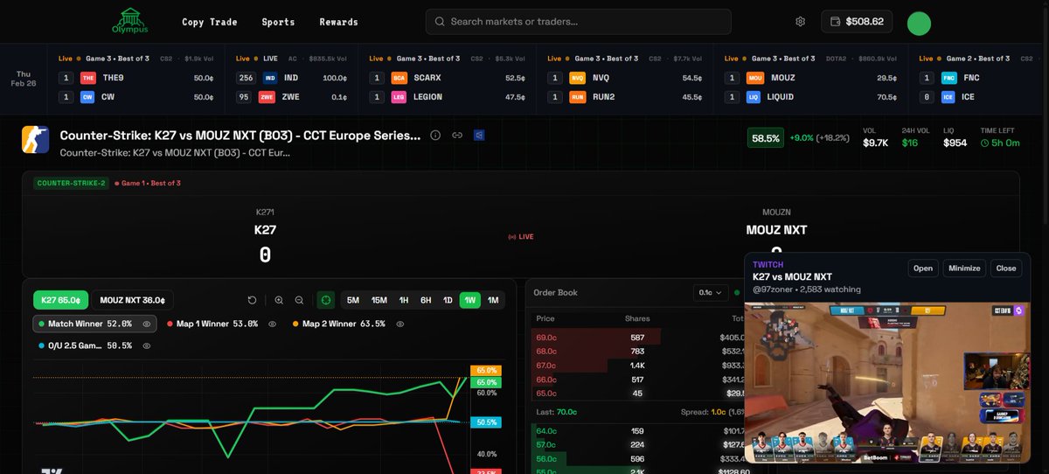Toggle visibility of Map 2 Winner series
The width and height of the screenshot is (1049, 474).
[x=399, y=324]
